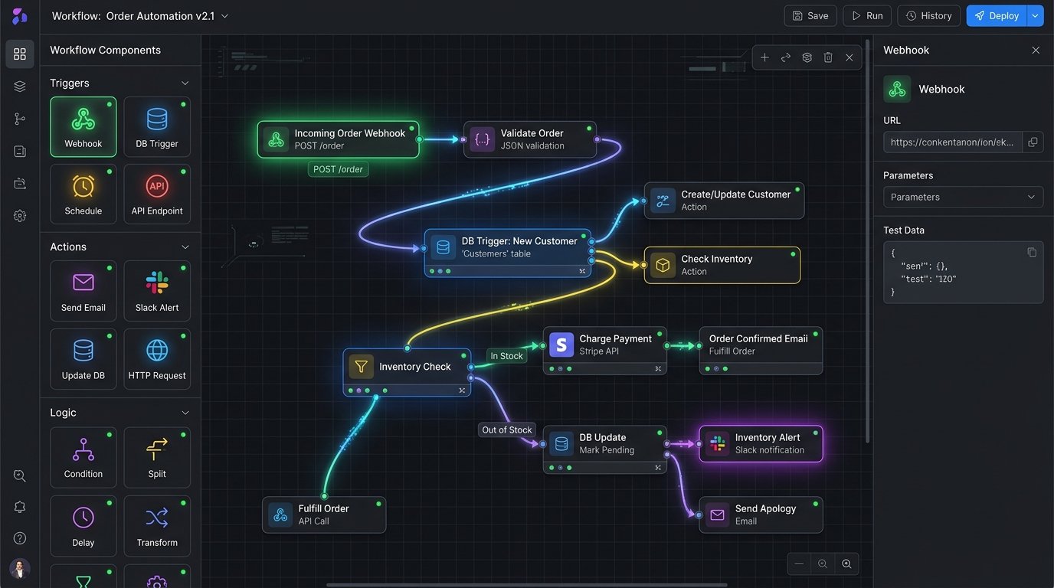Click the Save button

(810, 16)
